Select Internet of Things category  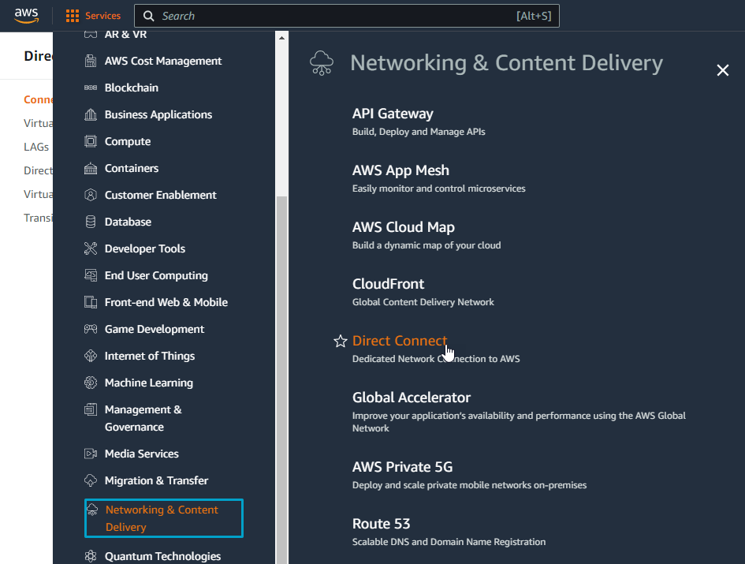click(150, 356)
